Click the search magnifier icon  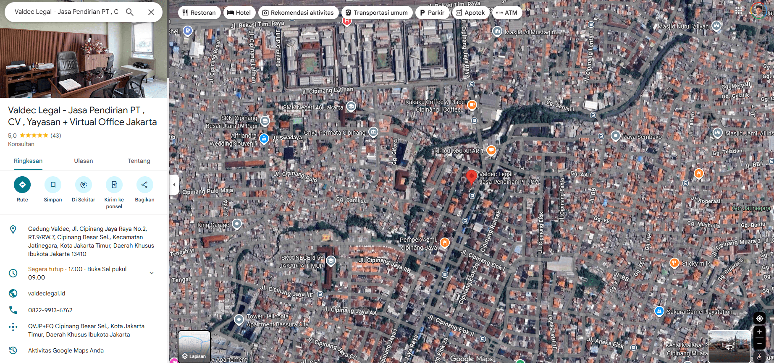tap(130, 12)
